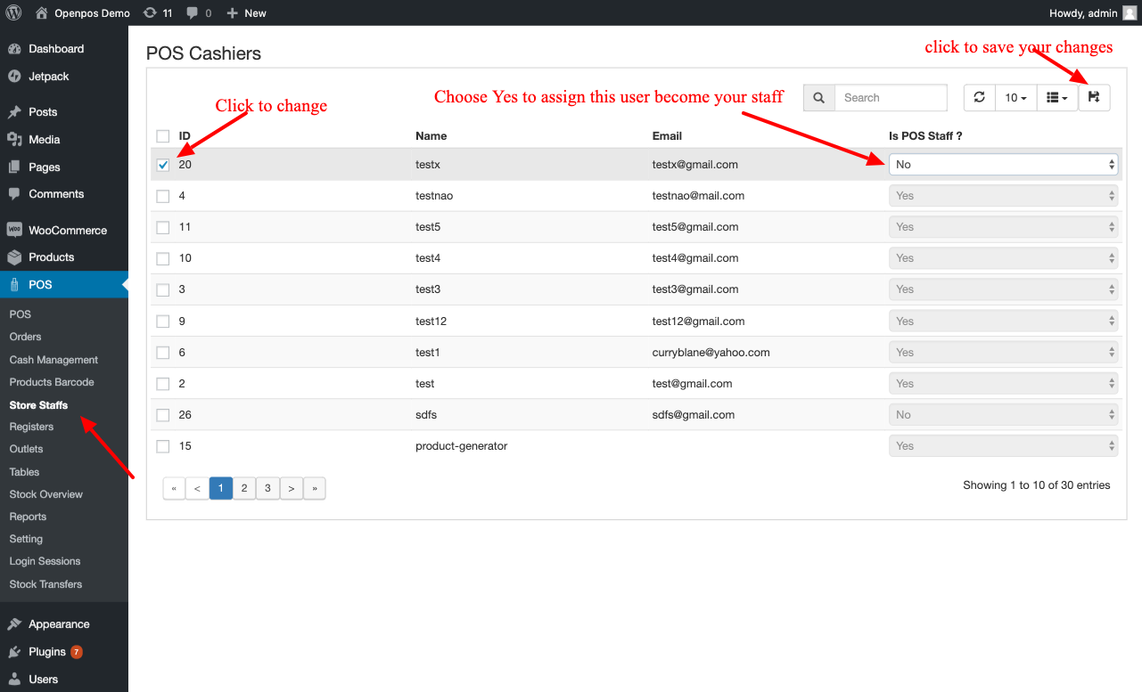The height and width of the screenshot is (692, 1142).
Task: Click into the Search input field
Action: [890, 98]
